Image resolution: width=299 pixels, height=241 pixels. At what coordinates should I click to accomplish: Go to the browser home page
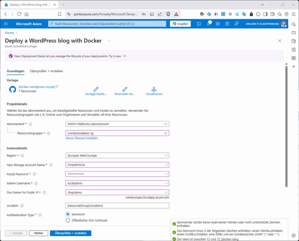pyautogui.click(x=27, y=14)
